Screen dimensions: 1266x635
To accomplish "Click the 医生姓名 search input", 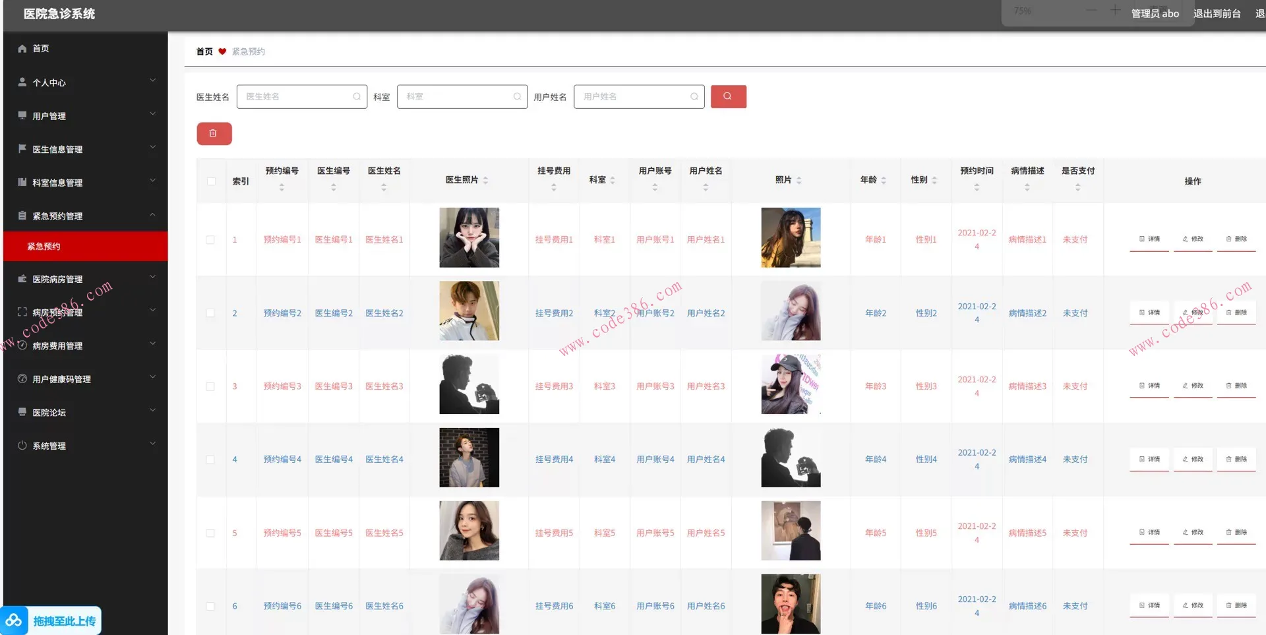I will pyautogui.click(x=302, y=96).
